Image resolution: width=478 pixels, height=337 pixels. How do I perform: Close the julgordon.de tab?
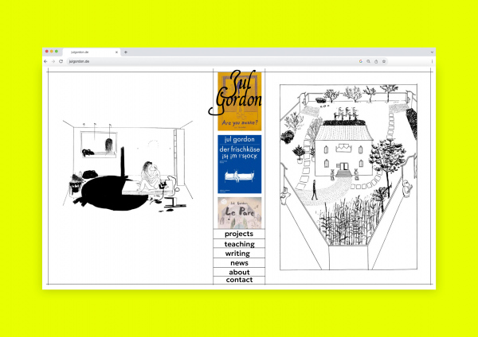116,52
